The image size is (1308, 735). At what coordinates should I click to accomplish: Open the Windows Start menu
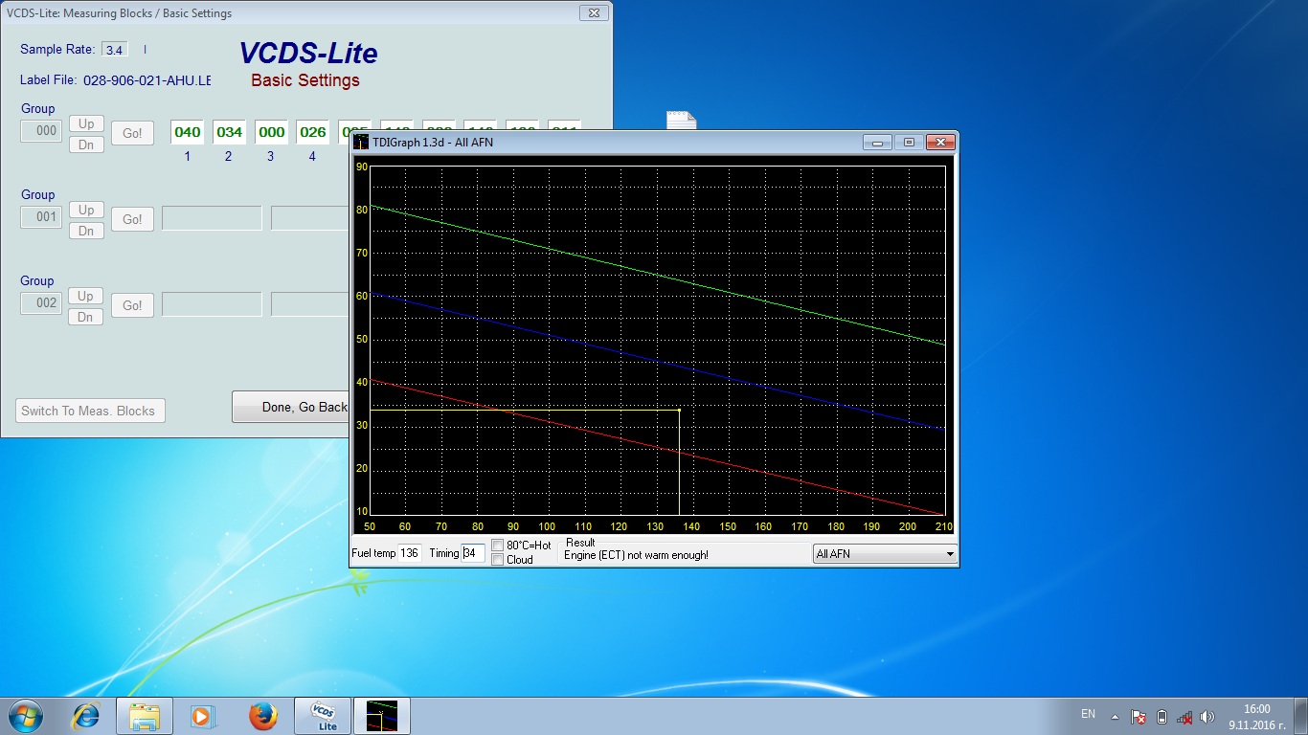(x=25, y=716)
